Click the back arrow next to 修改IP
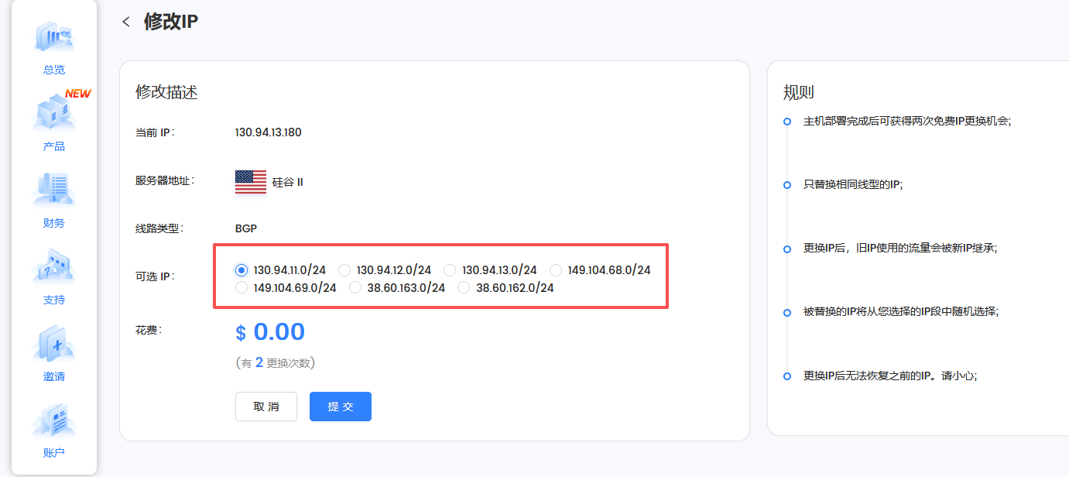This screenshot has height=477, width=1069. (126, 22)
